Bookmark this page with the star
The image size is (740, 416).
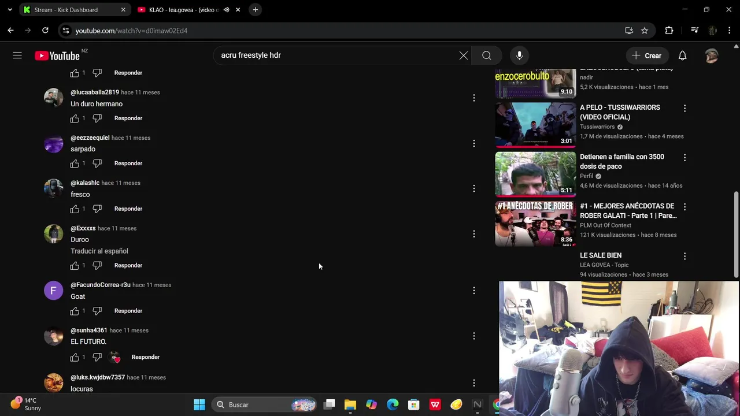645,31
